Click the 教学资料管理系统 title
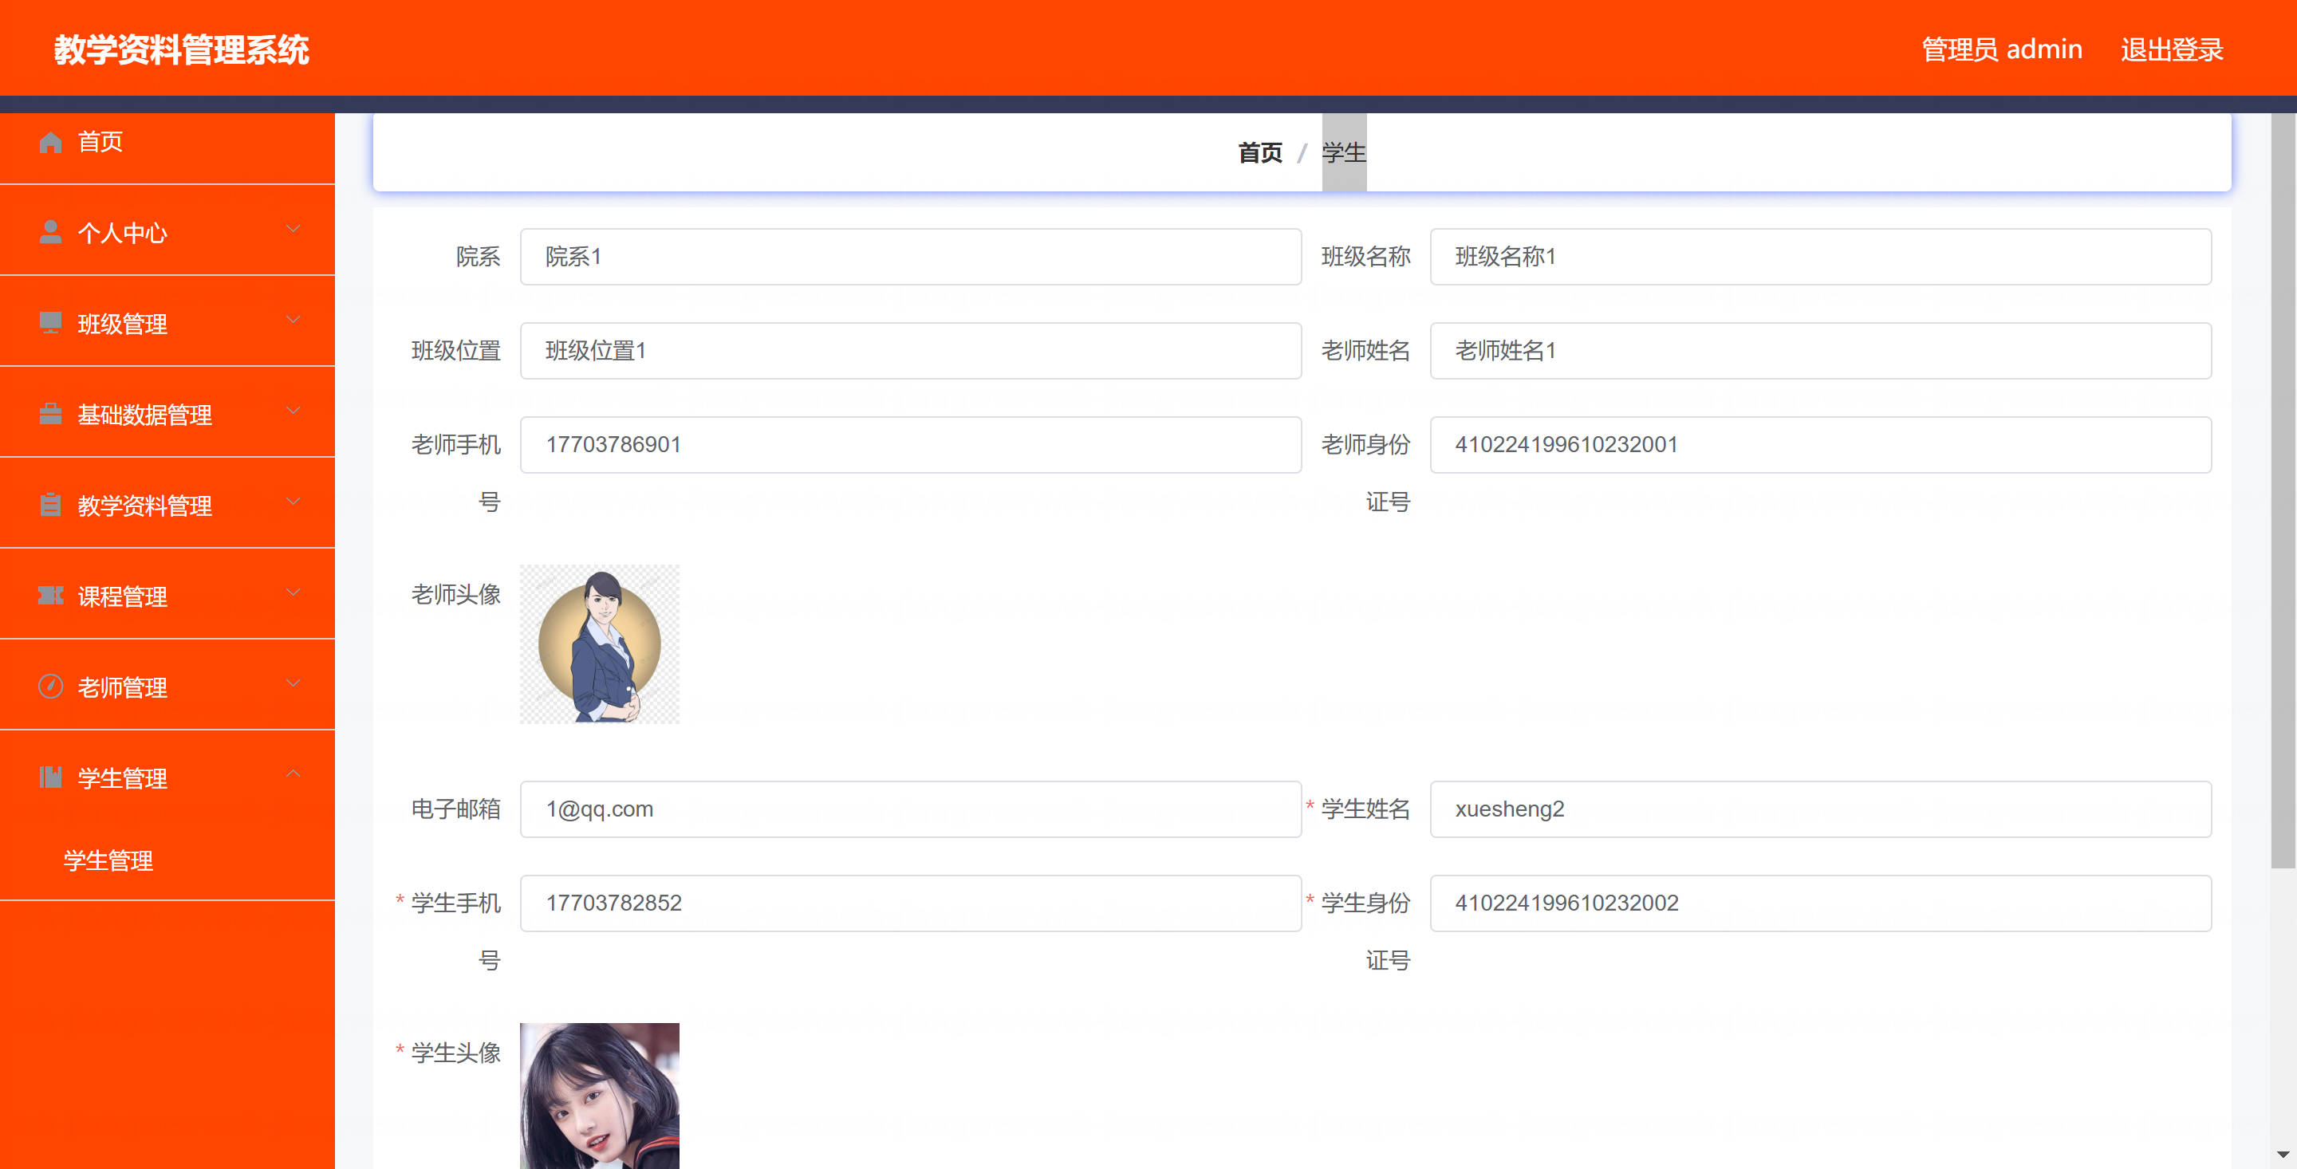This screenshot has width=2297, height=1169. [182, 50]
